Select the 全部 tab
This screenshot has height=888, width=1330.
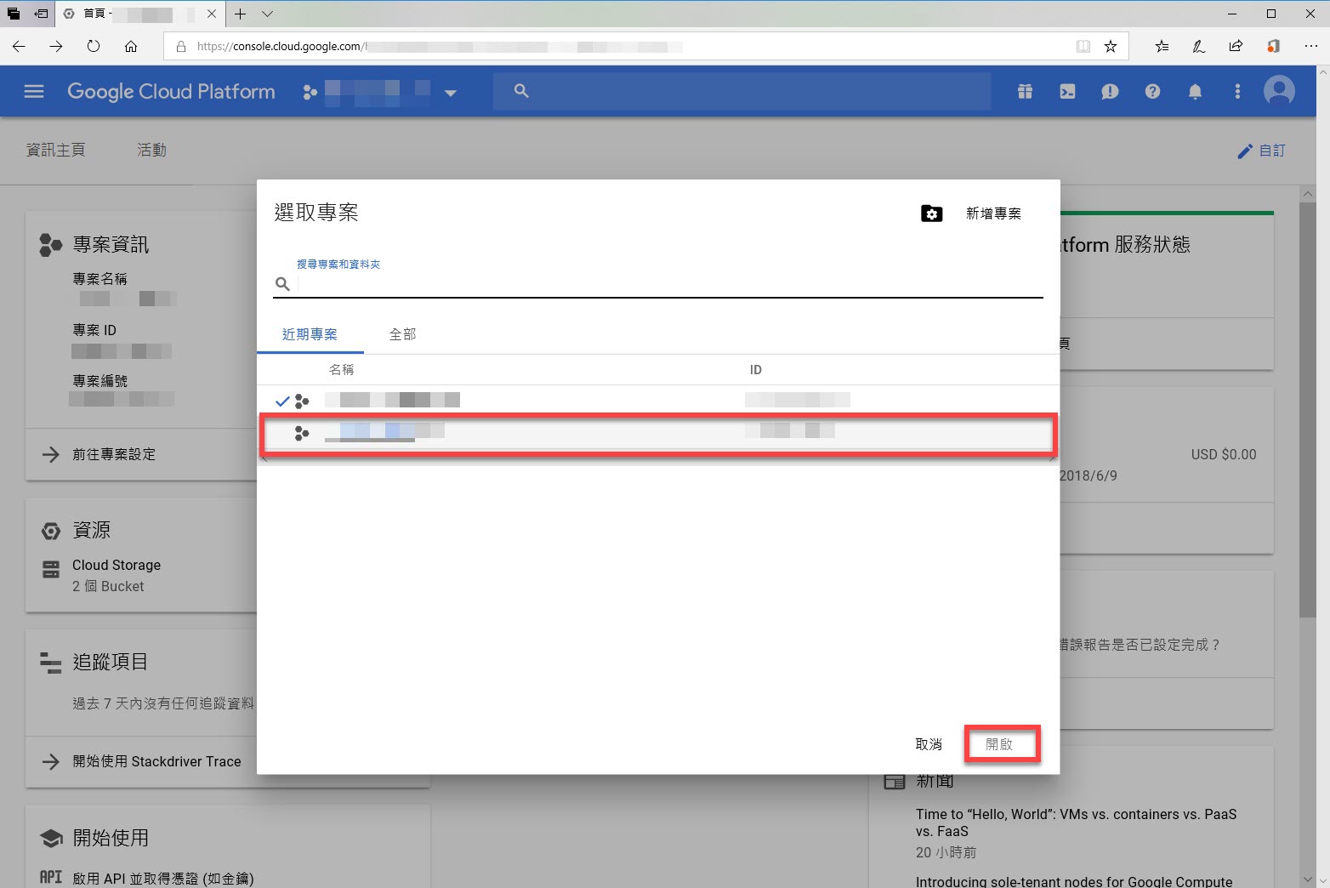pyautogui.click(x=402, y=334)
